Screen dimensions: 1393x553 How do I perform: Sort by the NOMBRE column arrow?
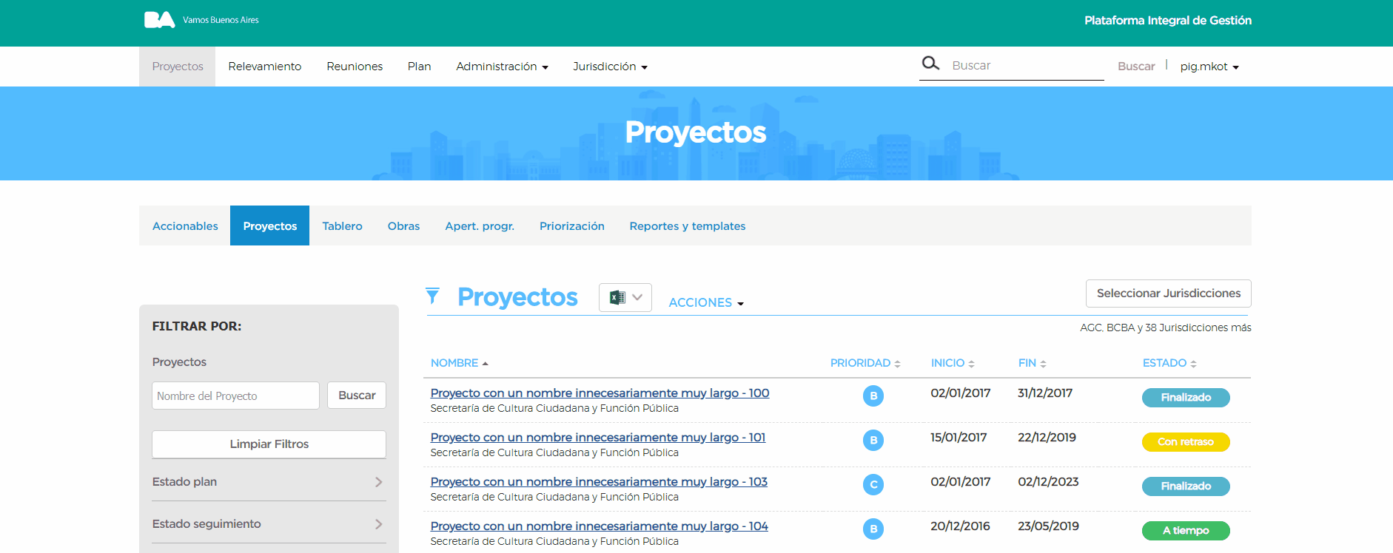click(485, 364)
